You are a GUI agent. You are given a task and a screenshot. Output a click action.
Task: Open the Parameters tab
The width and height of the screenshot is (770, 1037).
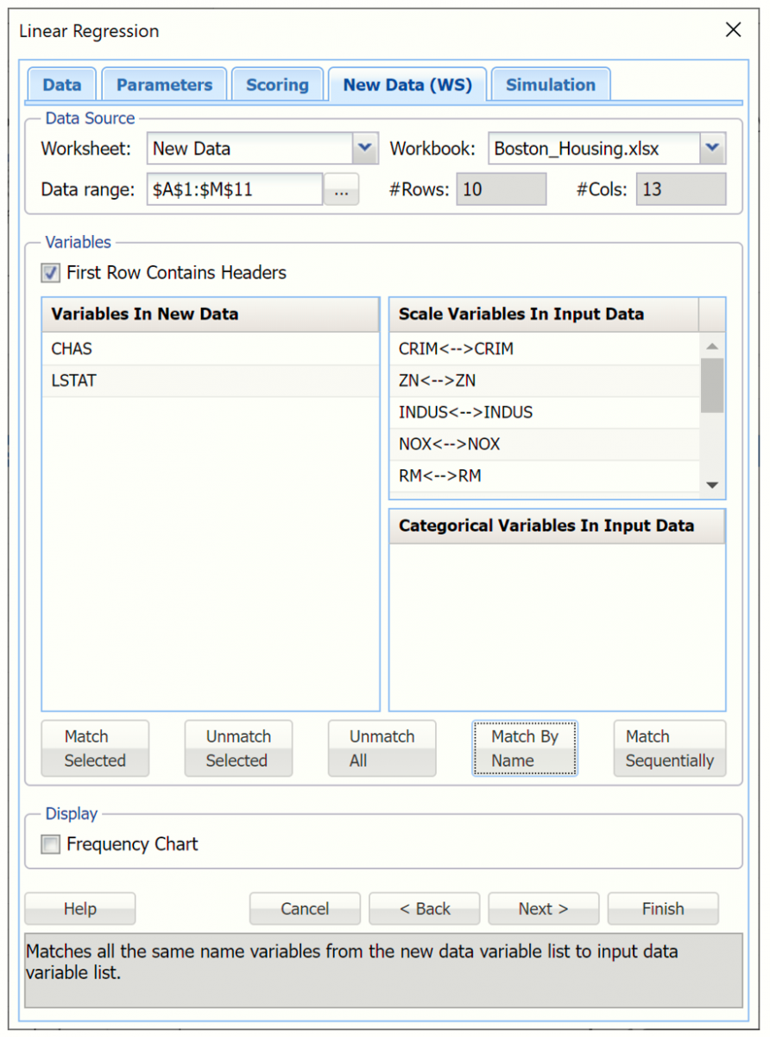[x=164, y=85]
